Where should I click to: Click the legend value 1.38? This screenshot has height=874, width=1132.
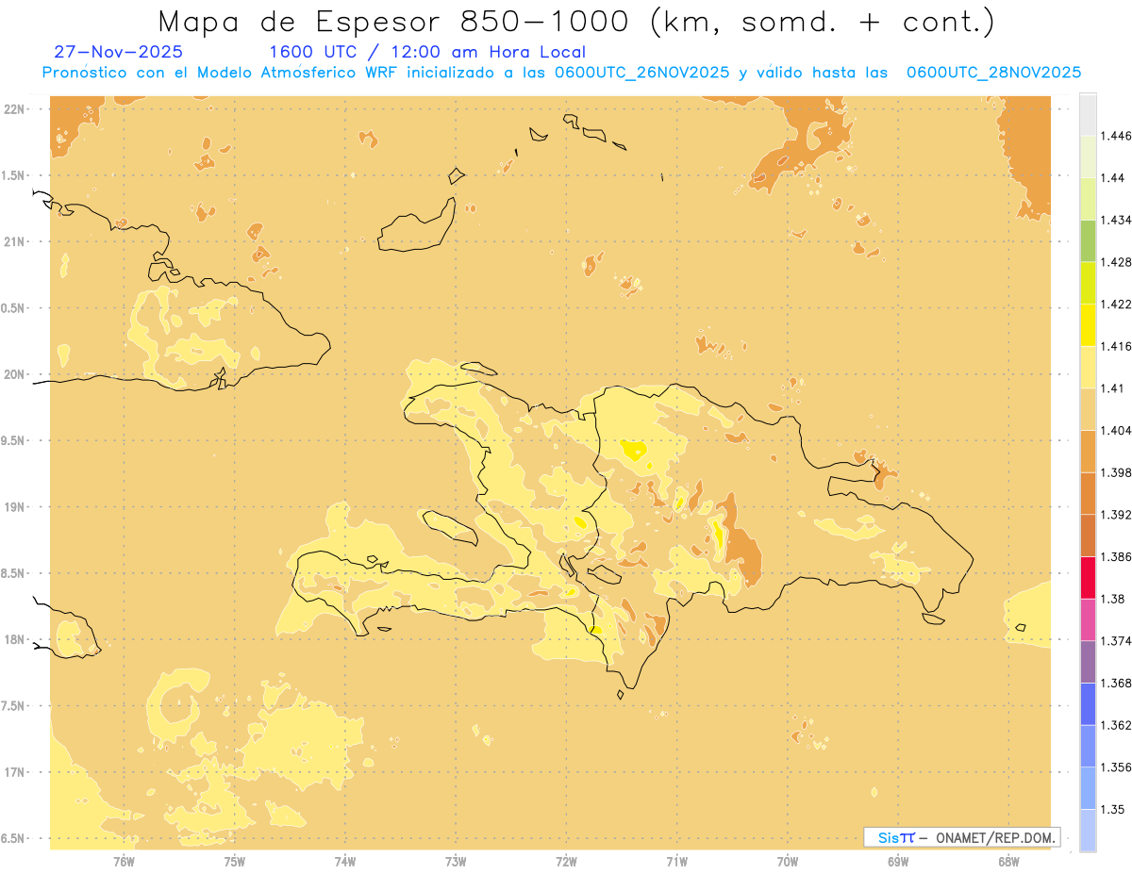(x=1113, y=599)
